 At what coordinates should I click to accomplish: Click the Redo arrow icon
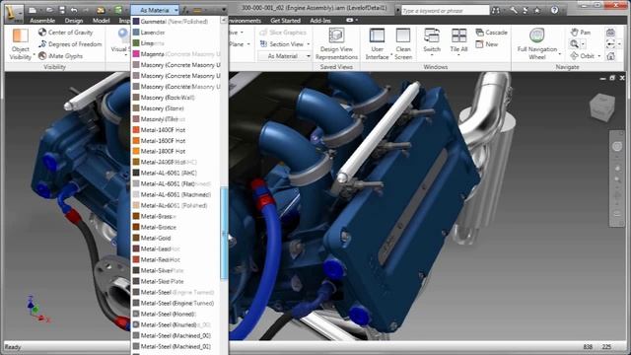tap(87, 10)
